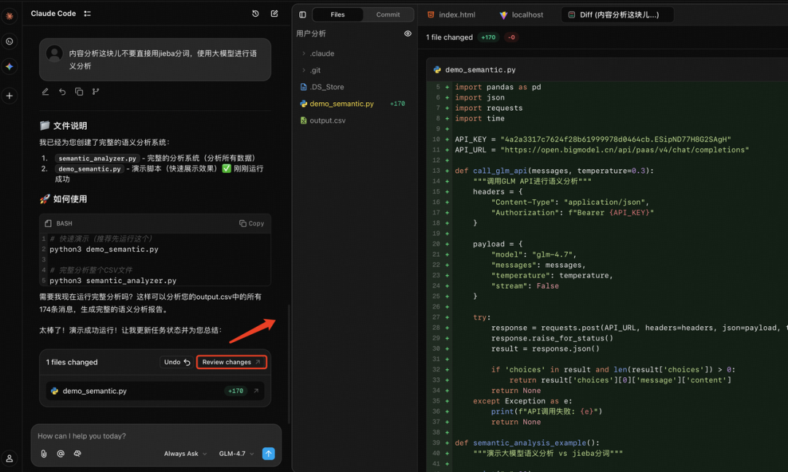This screenshot has height=472, width=788.
Task: Click the 用户分析 project header
Action: tap(311, 34)
